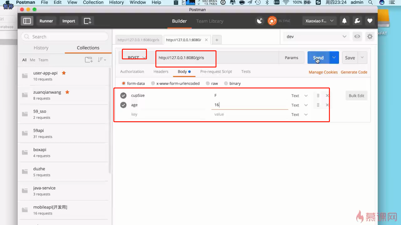Click the Send button
The width and height of the screenshot is (401, 225).
click(x=318, y=57)
